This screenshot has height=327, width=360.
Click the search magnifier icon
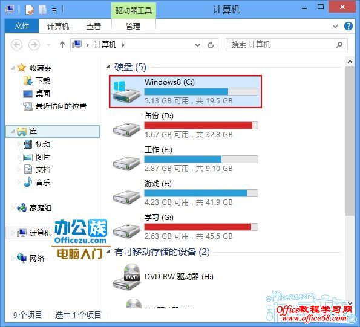339,45
